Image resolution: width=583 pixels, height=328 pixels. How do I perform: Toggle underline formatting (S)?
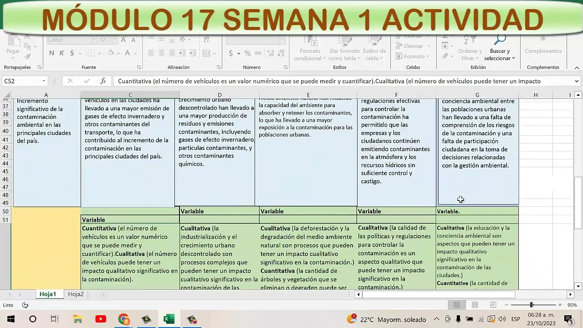coord(72,53)
